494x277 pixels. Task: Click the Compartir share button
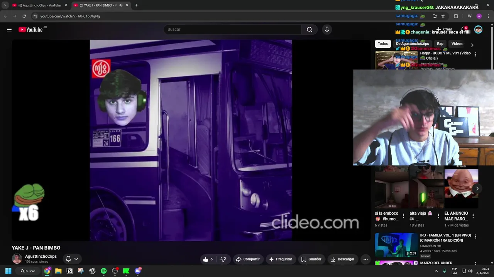coord(248,259)
